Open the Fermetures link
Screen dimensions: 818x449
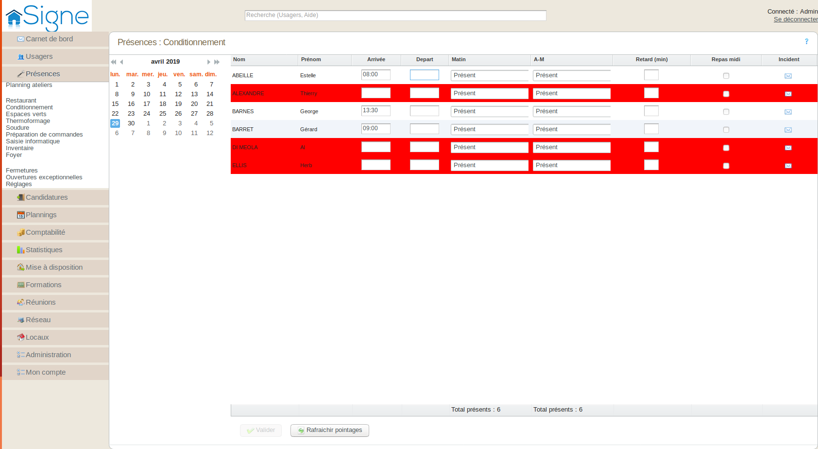click(x=22, y=171)
